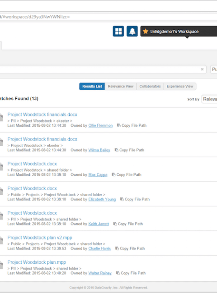This screenshot has height=293, width=217.
Task: Copy File Path for Elizabeth Young's file
Action: tap(137, 199)
